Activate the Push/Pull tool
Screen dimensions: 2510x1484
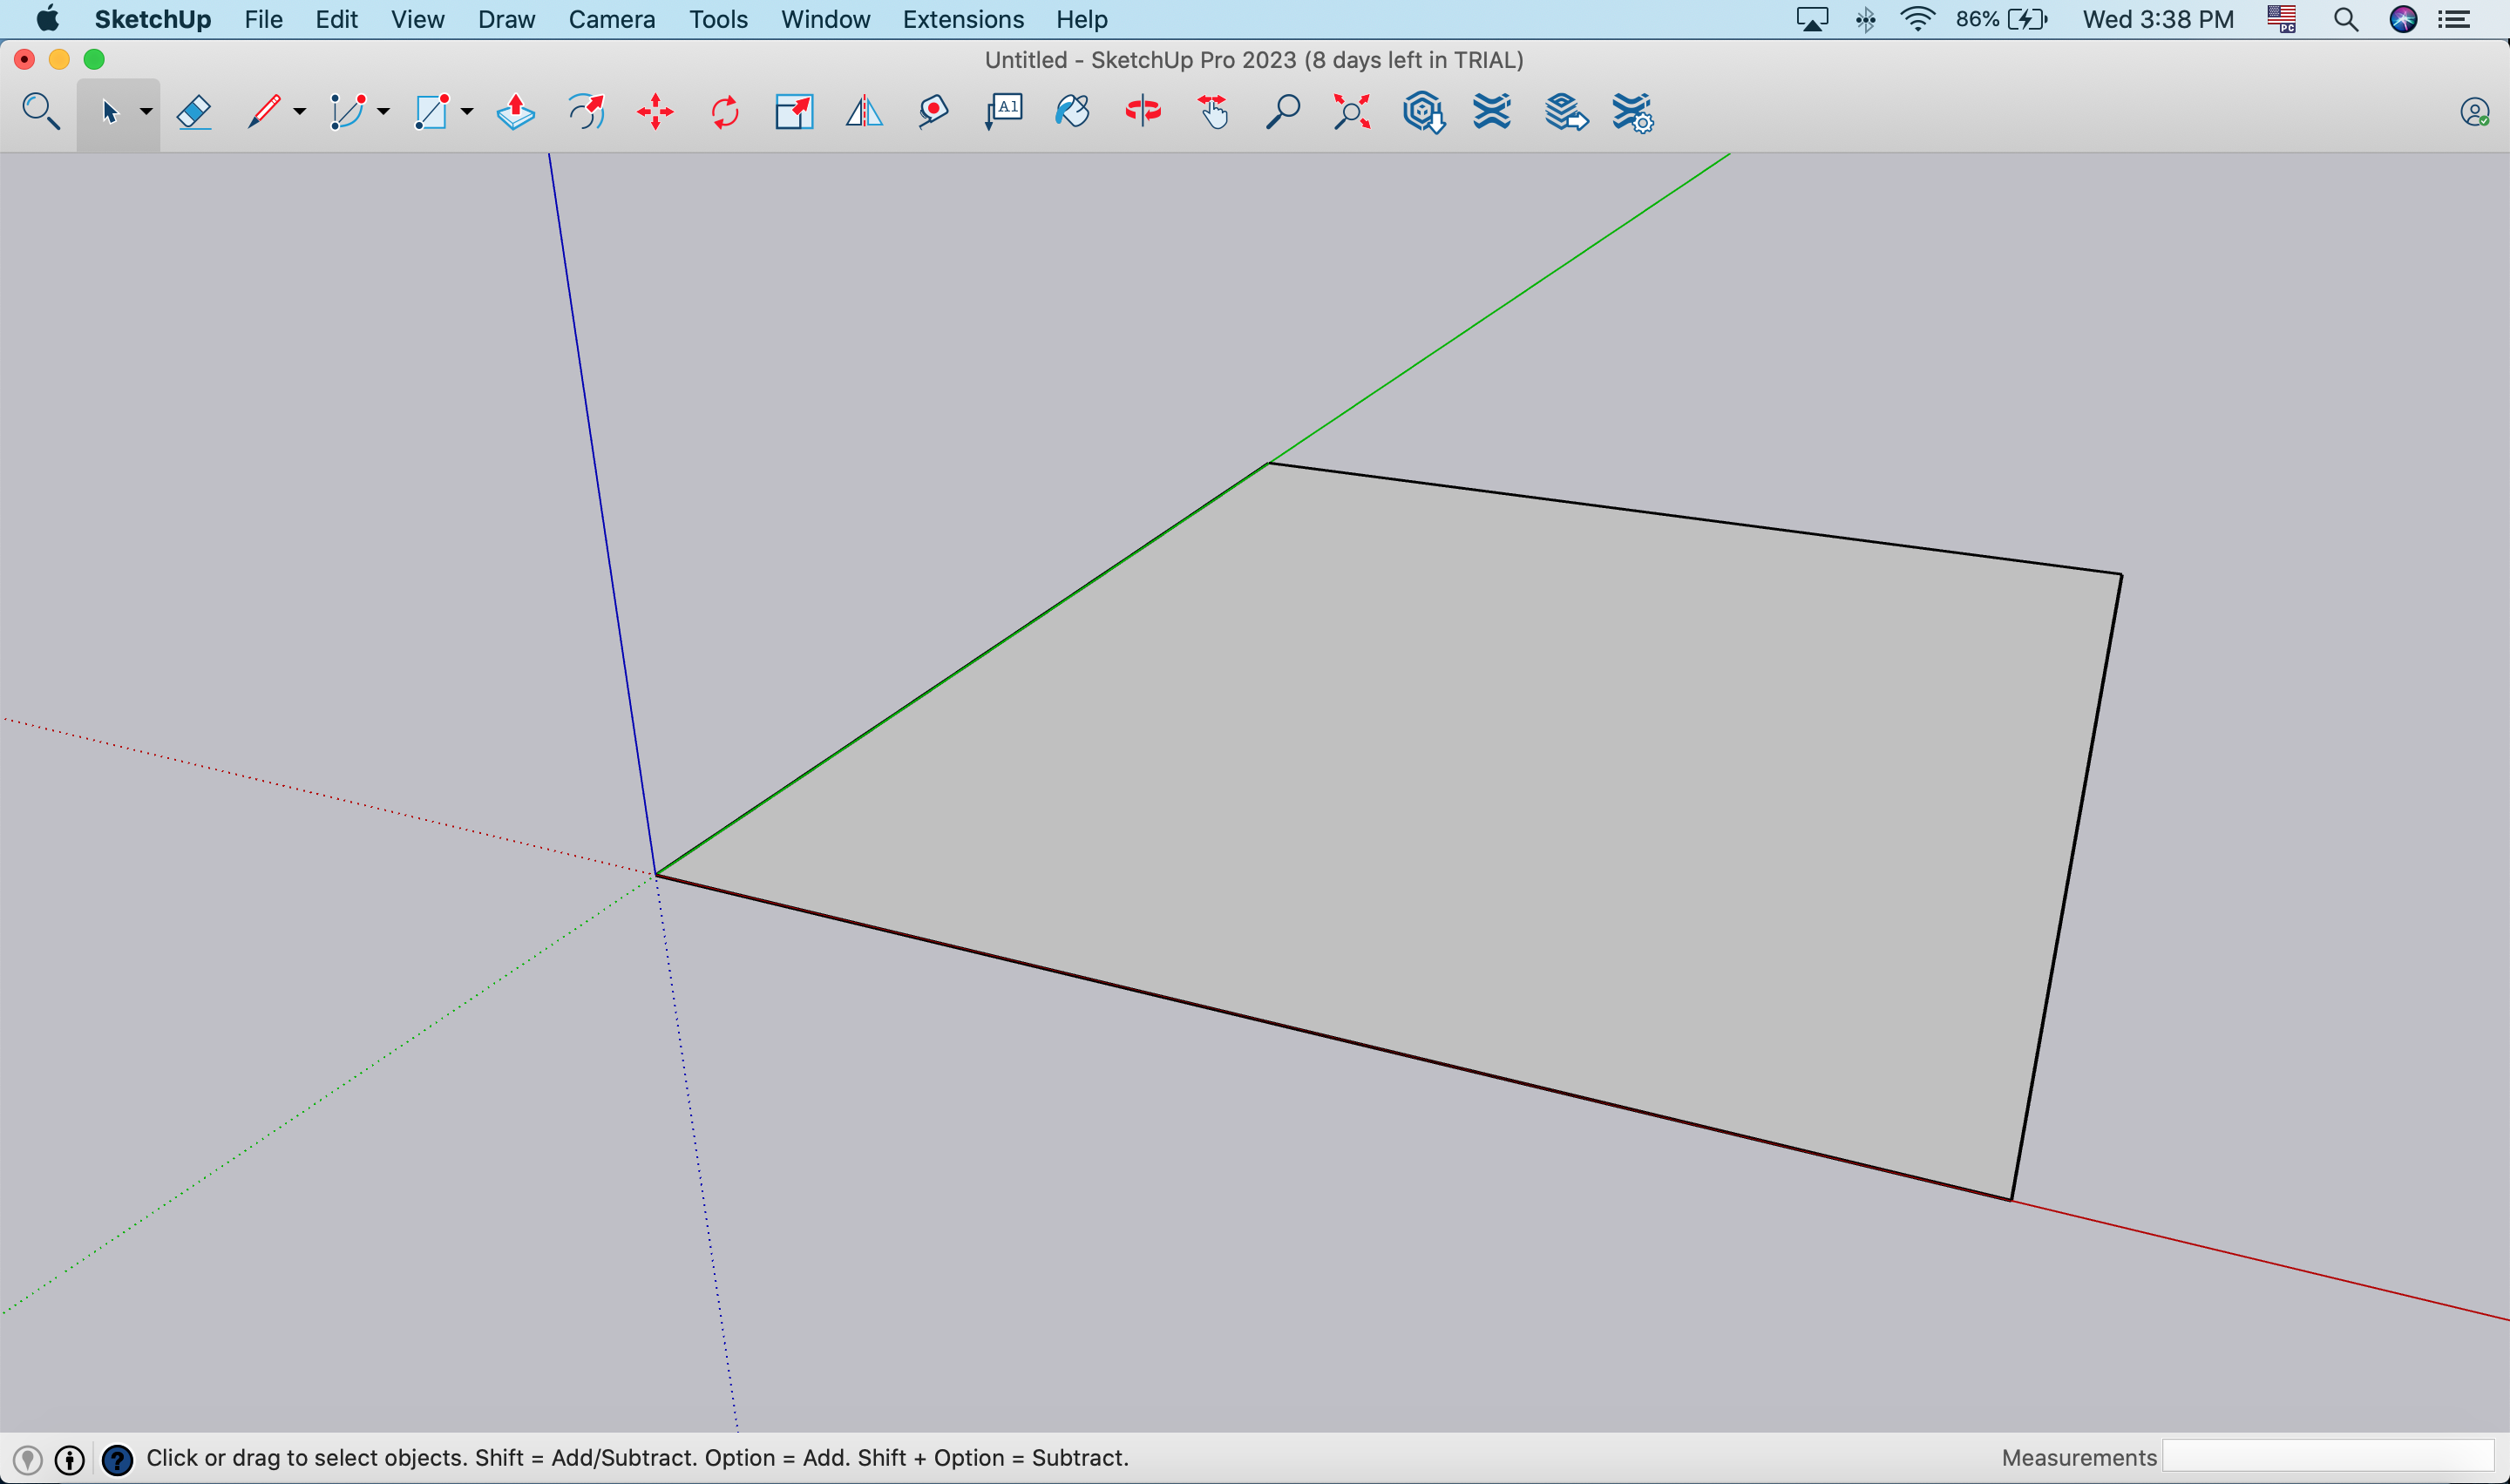click(x=516, y=112)
